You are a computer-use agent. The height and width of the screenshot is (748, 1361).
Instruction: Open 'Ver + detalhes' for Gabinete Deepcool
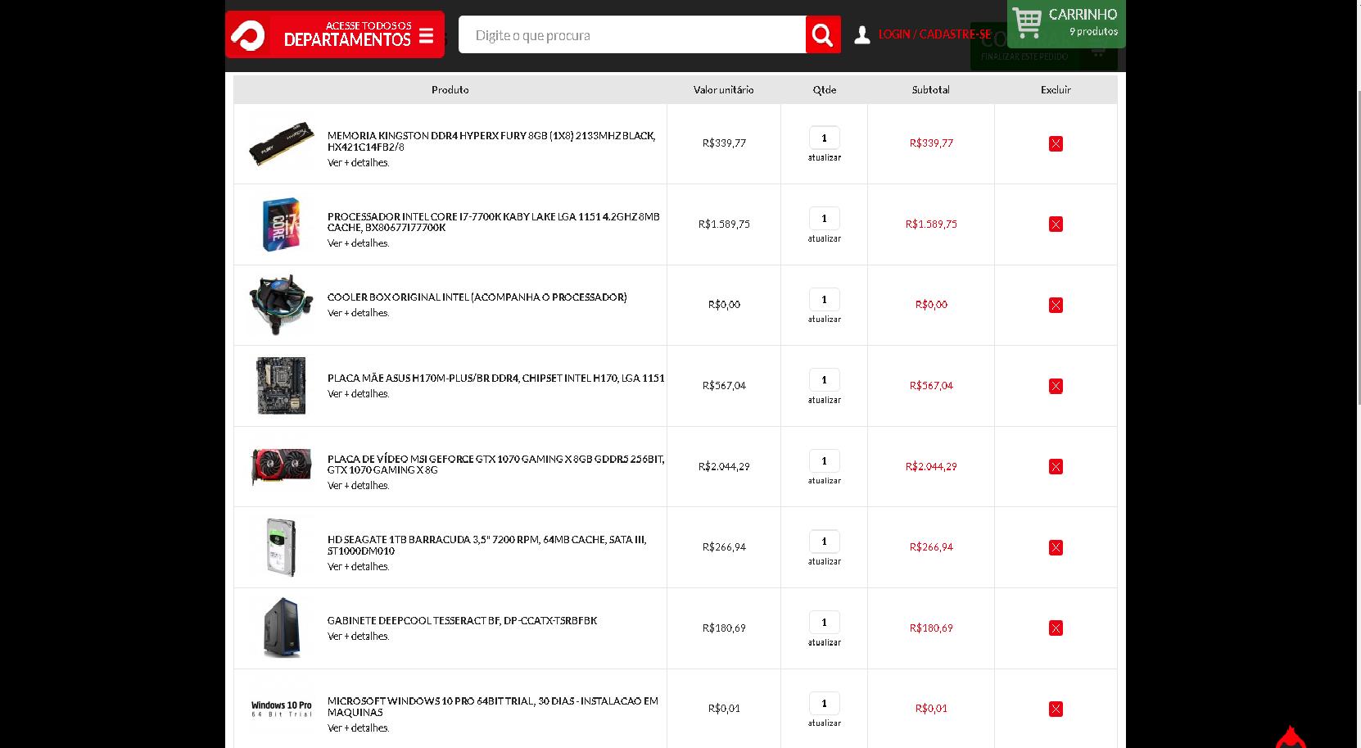point(358,636)
